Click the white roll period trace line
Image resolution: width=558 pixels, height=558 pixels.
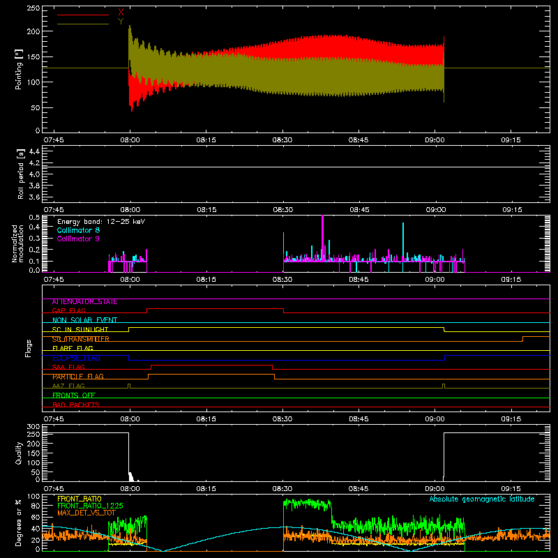(296, 167)
